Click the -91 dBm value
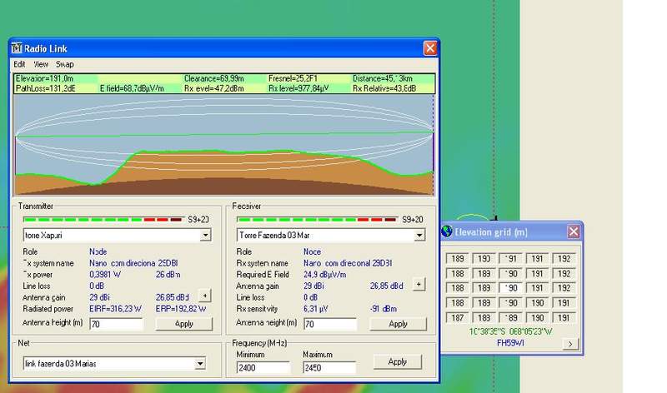Viewport: 667px width, 393px height. [384, 309]
